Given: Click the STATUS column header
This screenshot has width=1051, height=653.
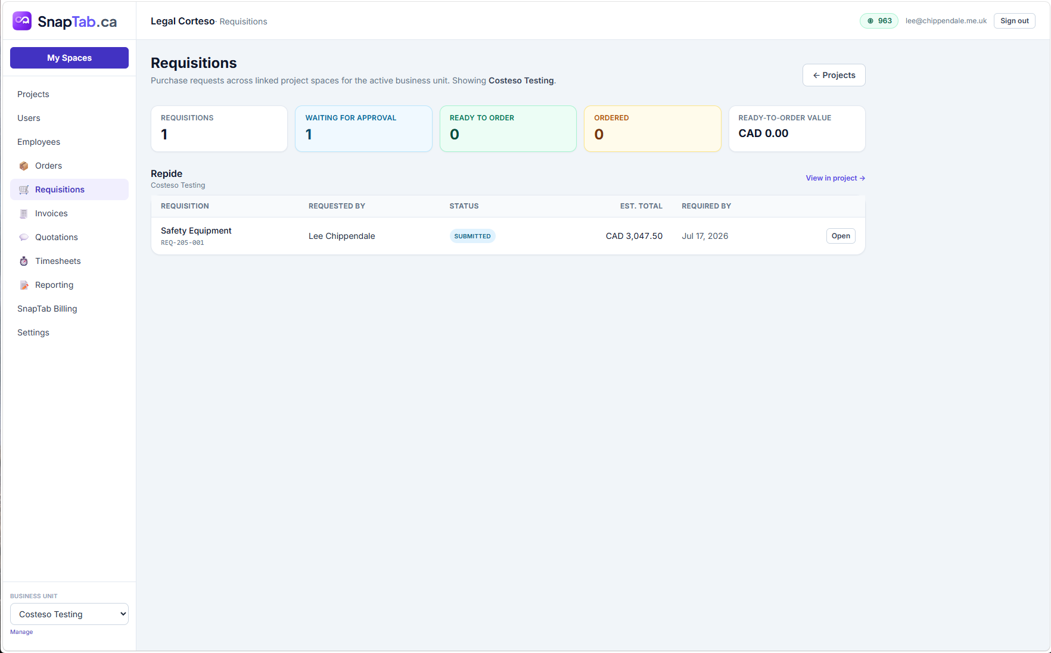Looking at the screenshot, I should pyautogui.click(x=464, y=206).
